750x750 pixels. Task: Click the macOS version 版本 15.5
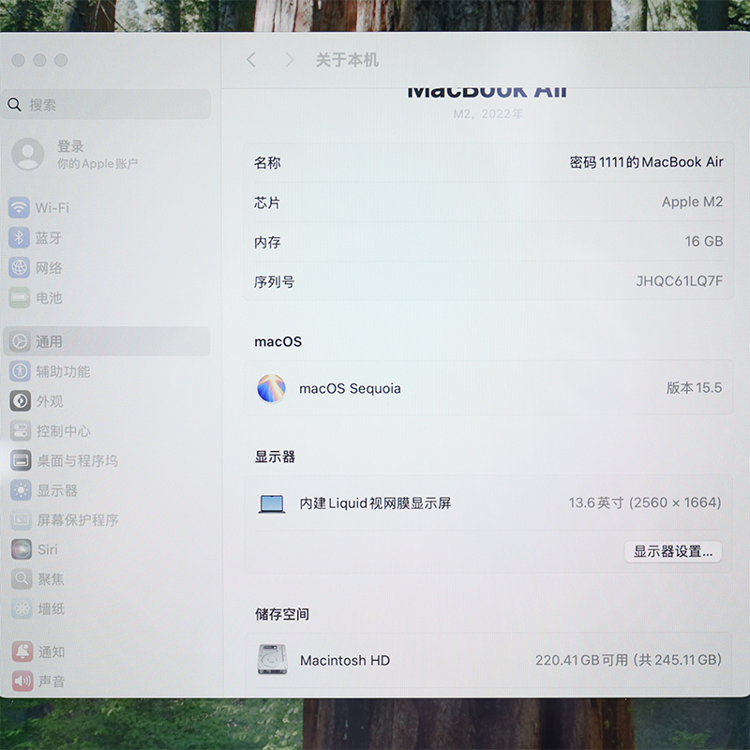(x=694, y=387)
